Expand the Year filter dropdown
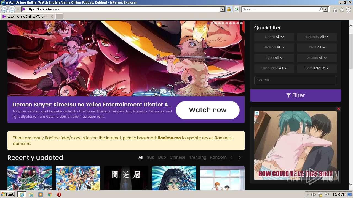This screenshot has width=353, height=198. click(x=317, y=47)
